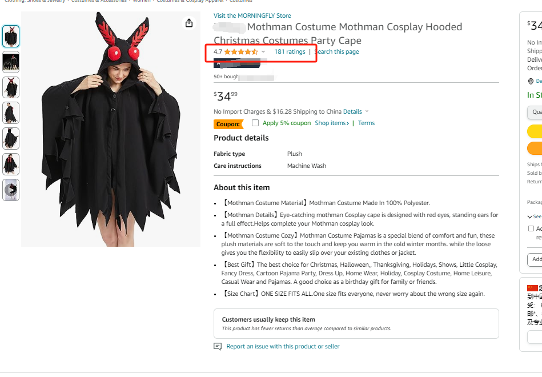Expand shipping Details chevron
The width and height of the screenshot is (542, 377).
click(x=367, y=111)
